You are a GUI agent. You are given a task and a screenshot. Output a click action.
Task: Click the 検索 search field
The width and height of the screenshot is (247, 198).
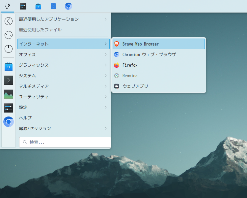[x=65, y=142]
